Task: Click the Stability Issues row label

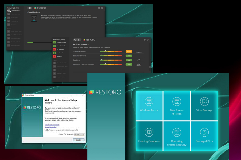Action: 79,51
